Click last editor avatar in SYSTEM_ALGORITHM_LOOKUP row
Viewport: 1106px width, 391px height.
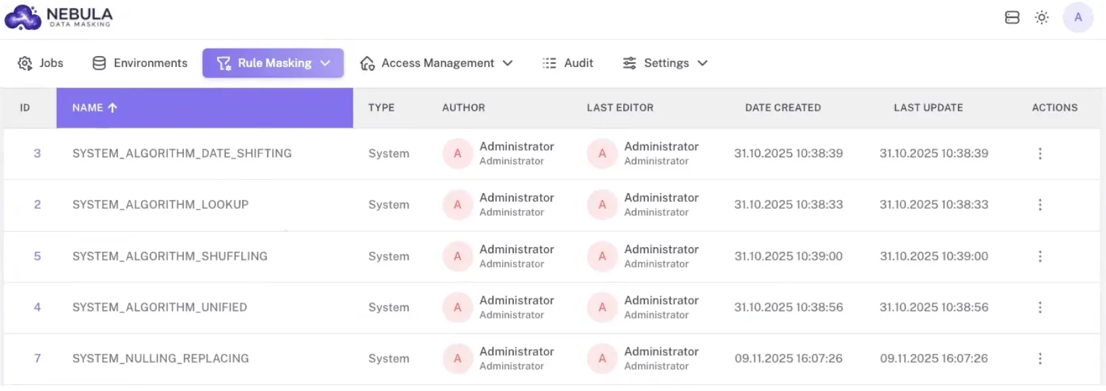point(602,205)
